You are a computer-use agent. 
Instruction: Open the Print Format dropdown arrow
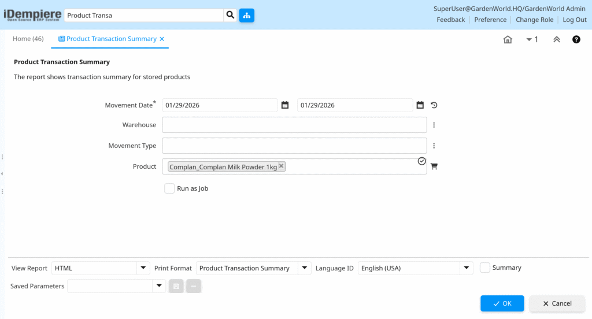click(x=304, y=268)
